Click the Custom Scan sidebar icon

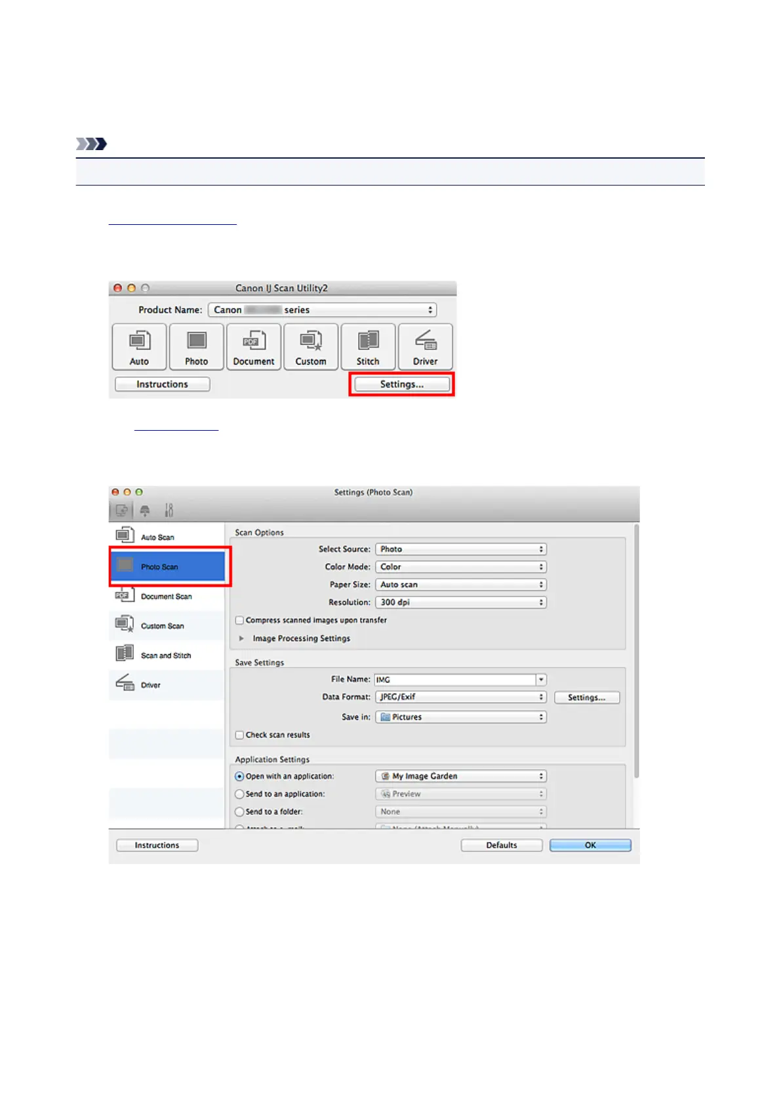(125, 623)
